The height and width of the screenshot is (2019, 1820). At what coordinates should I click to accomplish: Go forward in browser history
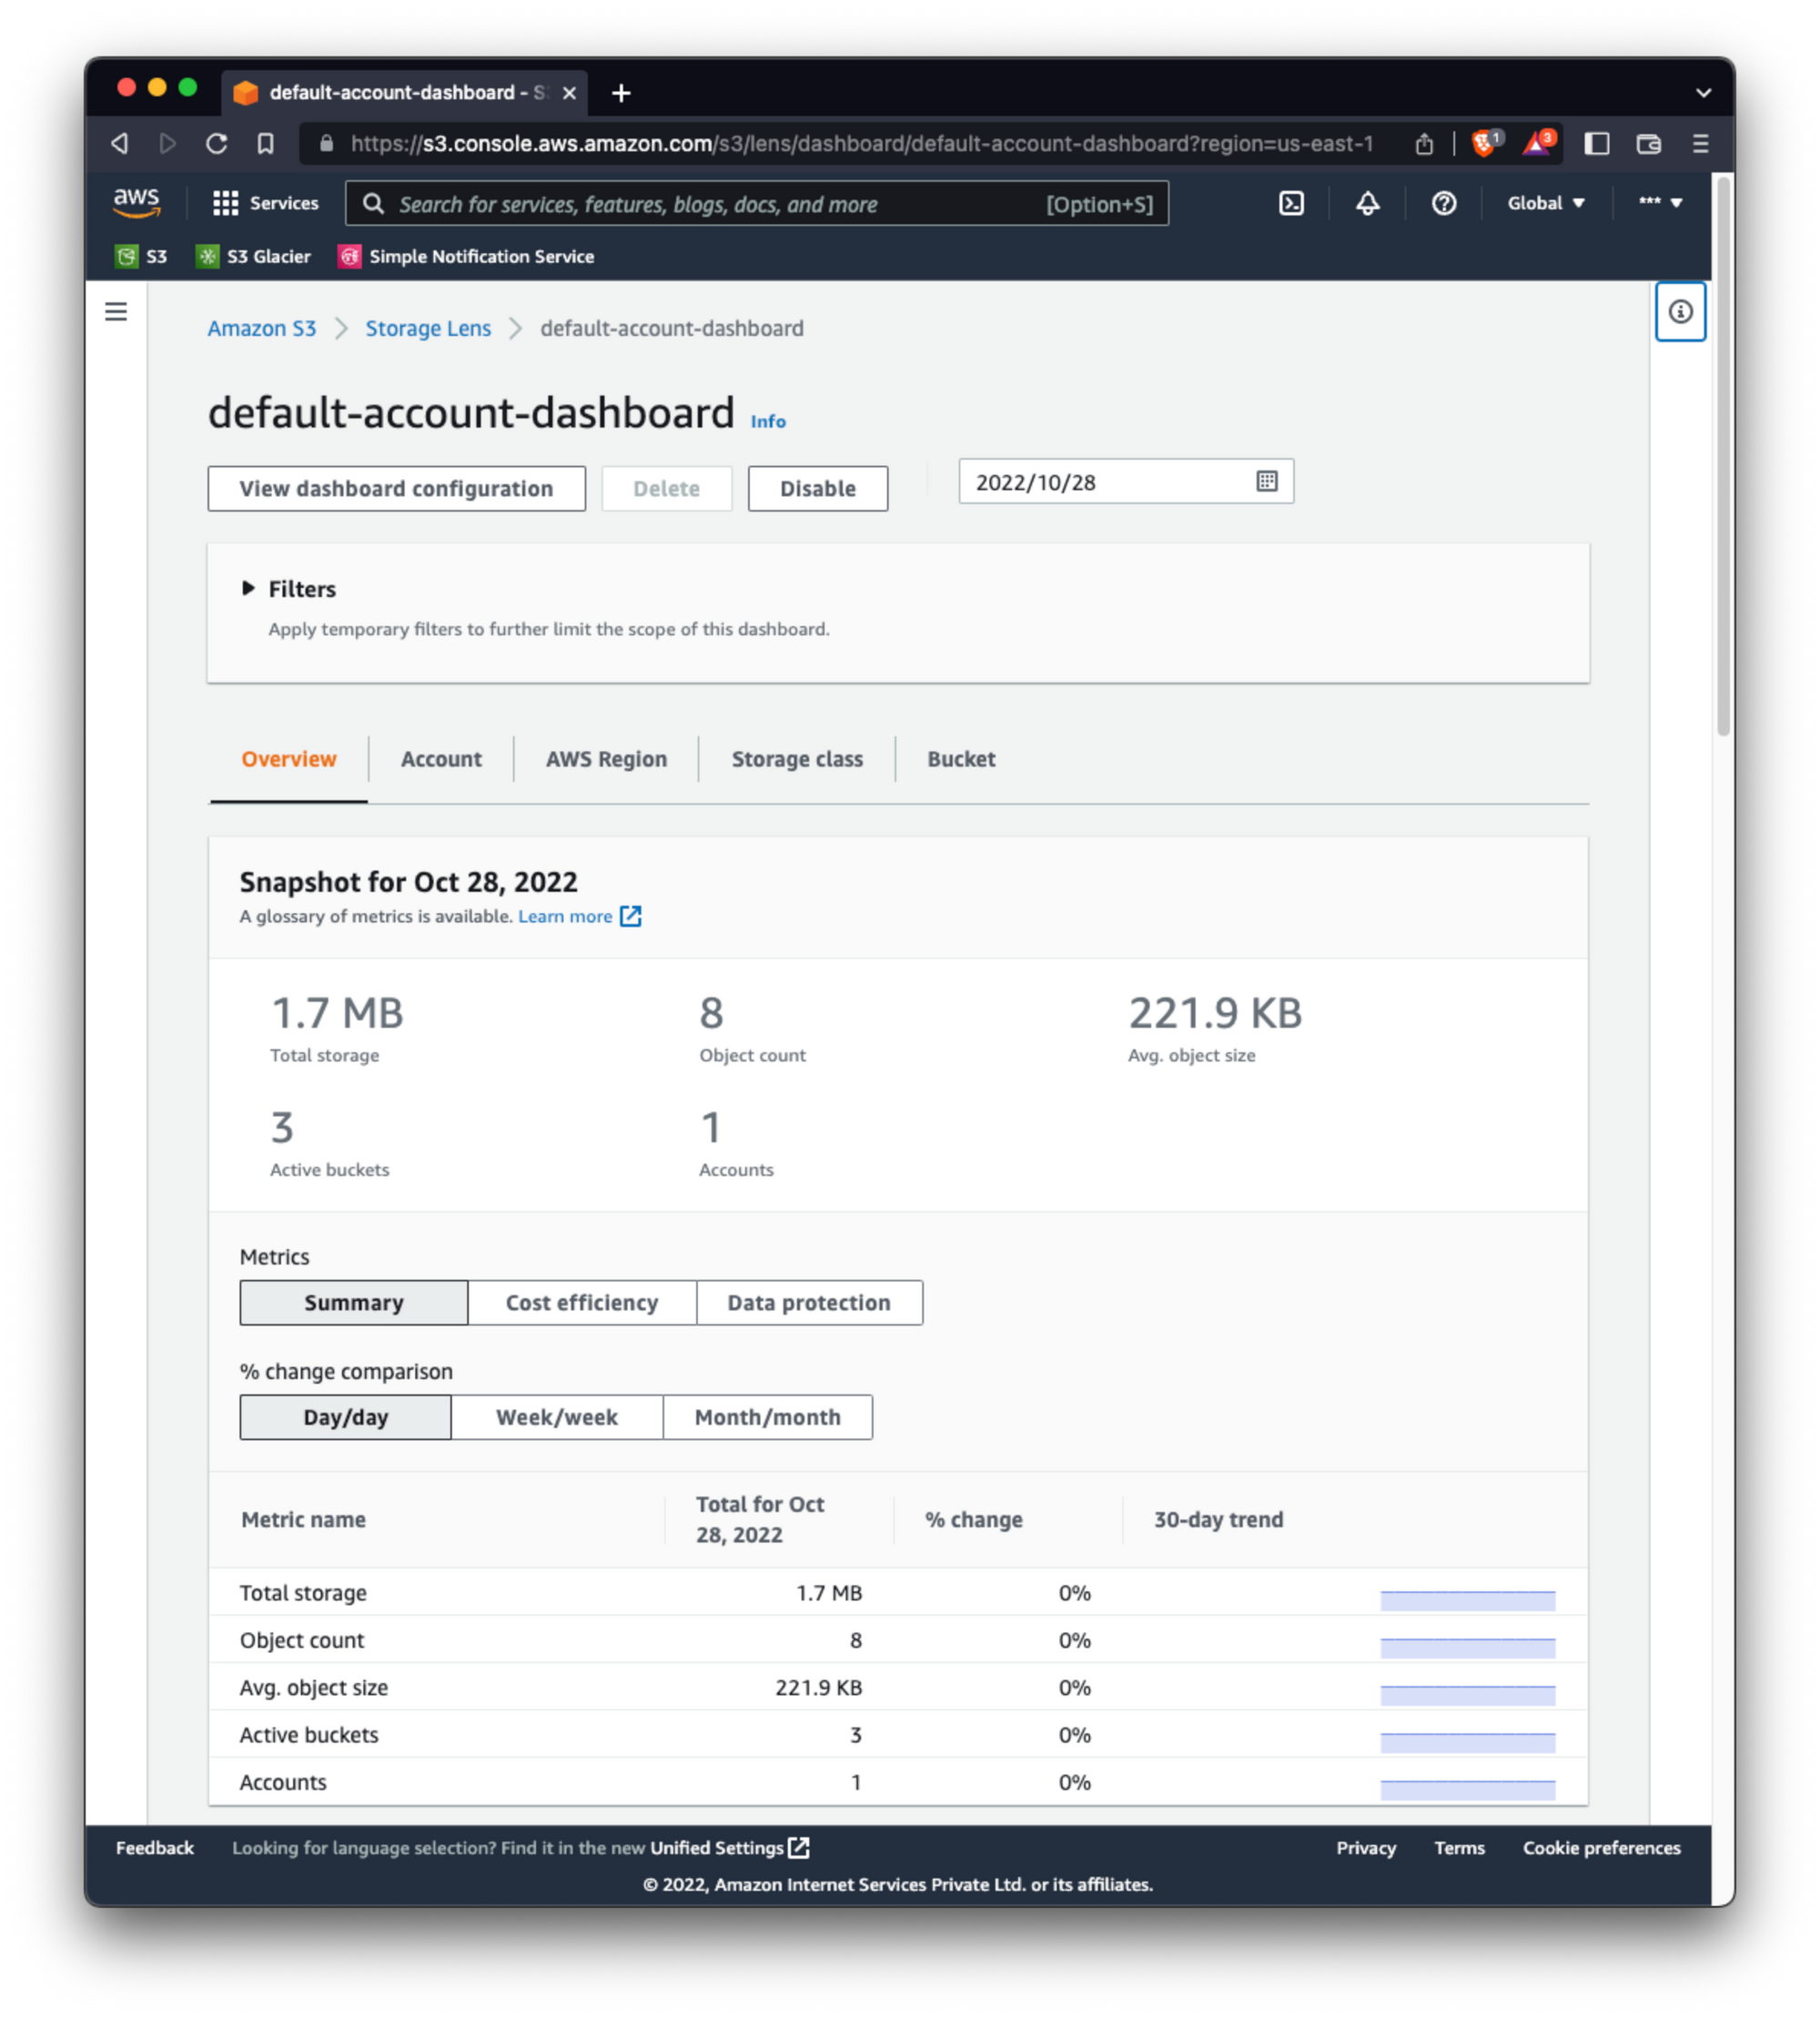tap(167, 143)
